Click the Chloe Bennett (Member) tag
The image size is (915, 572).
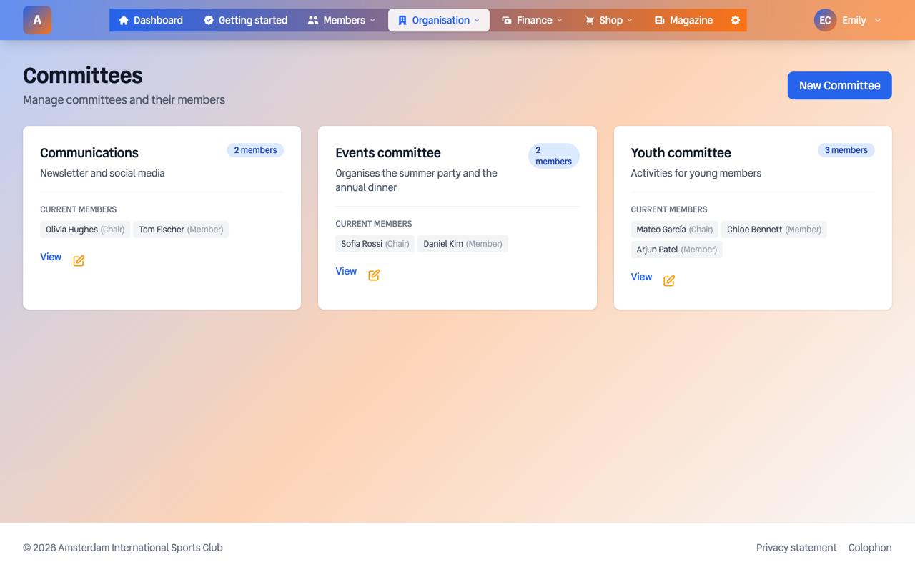pyautogui.click(x=774, y=230)
